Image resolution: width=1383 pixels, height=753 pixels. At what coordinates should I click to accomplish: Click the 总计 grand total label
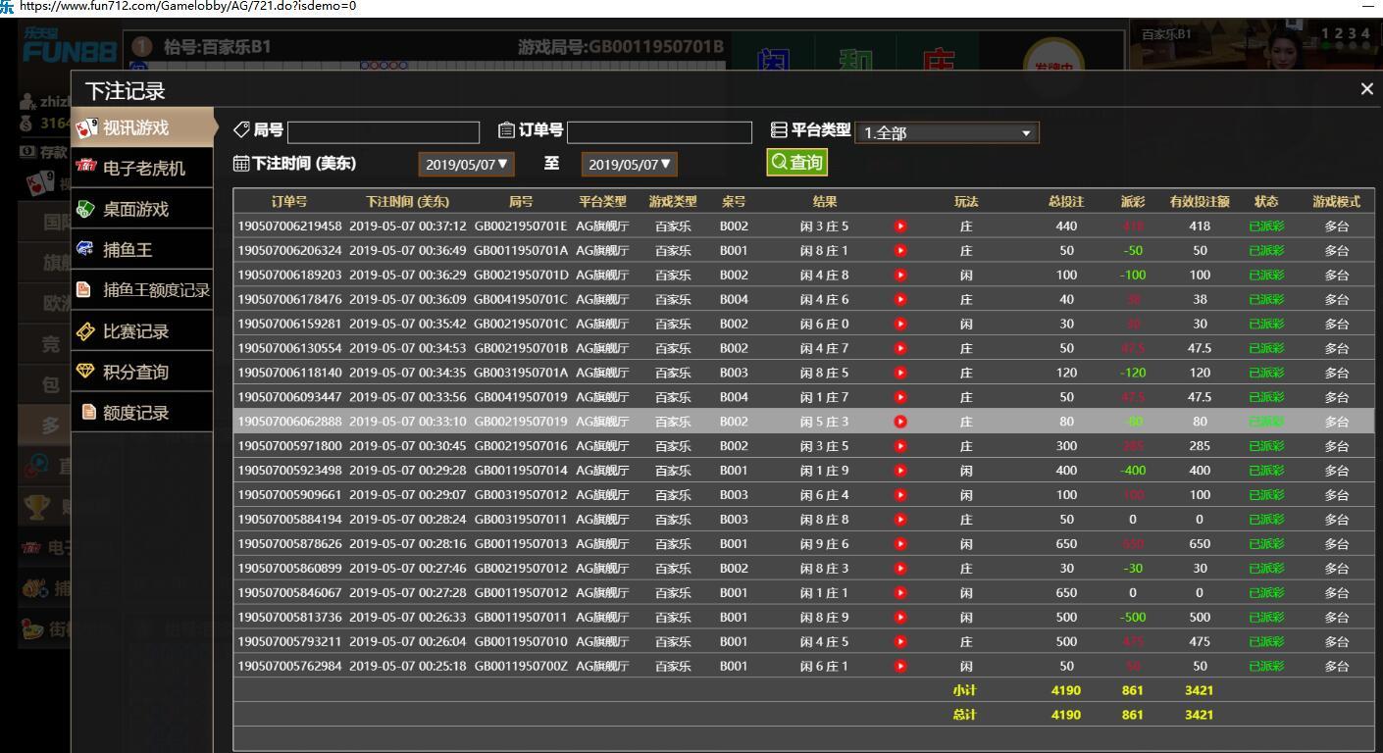964,715
